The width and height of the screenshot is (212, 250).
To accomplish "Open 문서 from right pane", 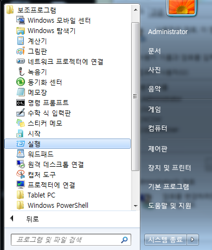I will coord(155,51).
